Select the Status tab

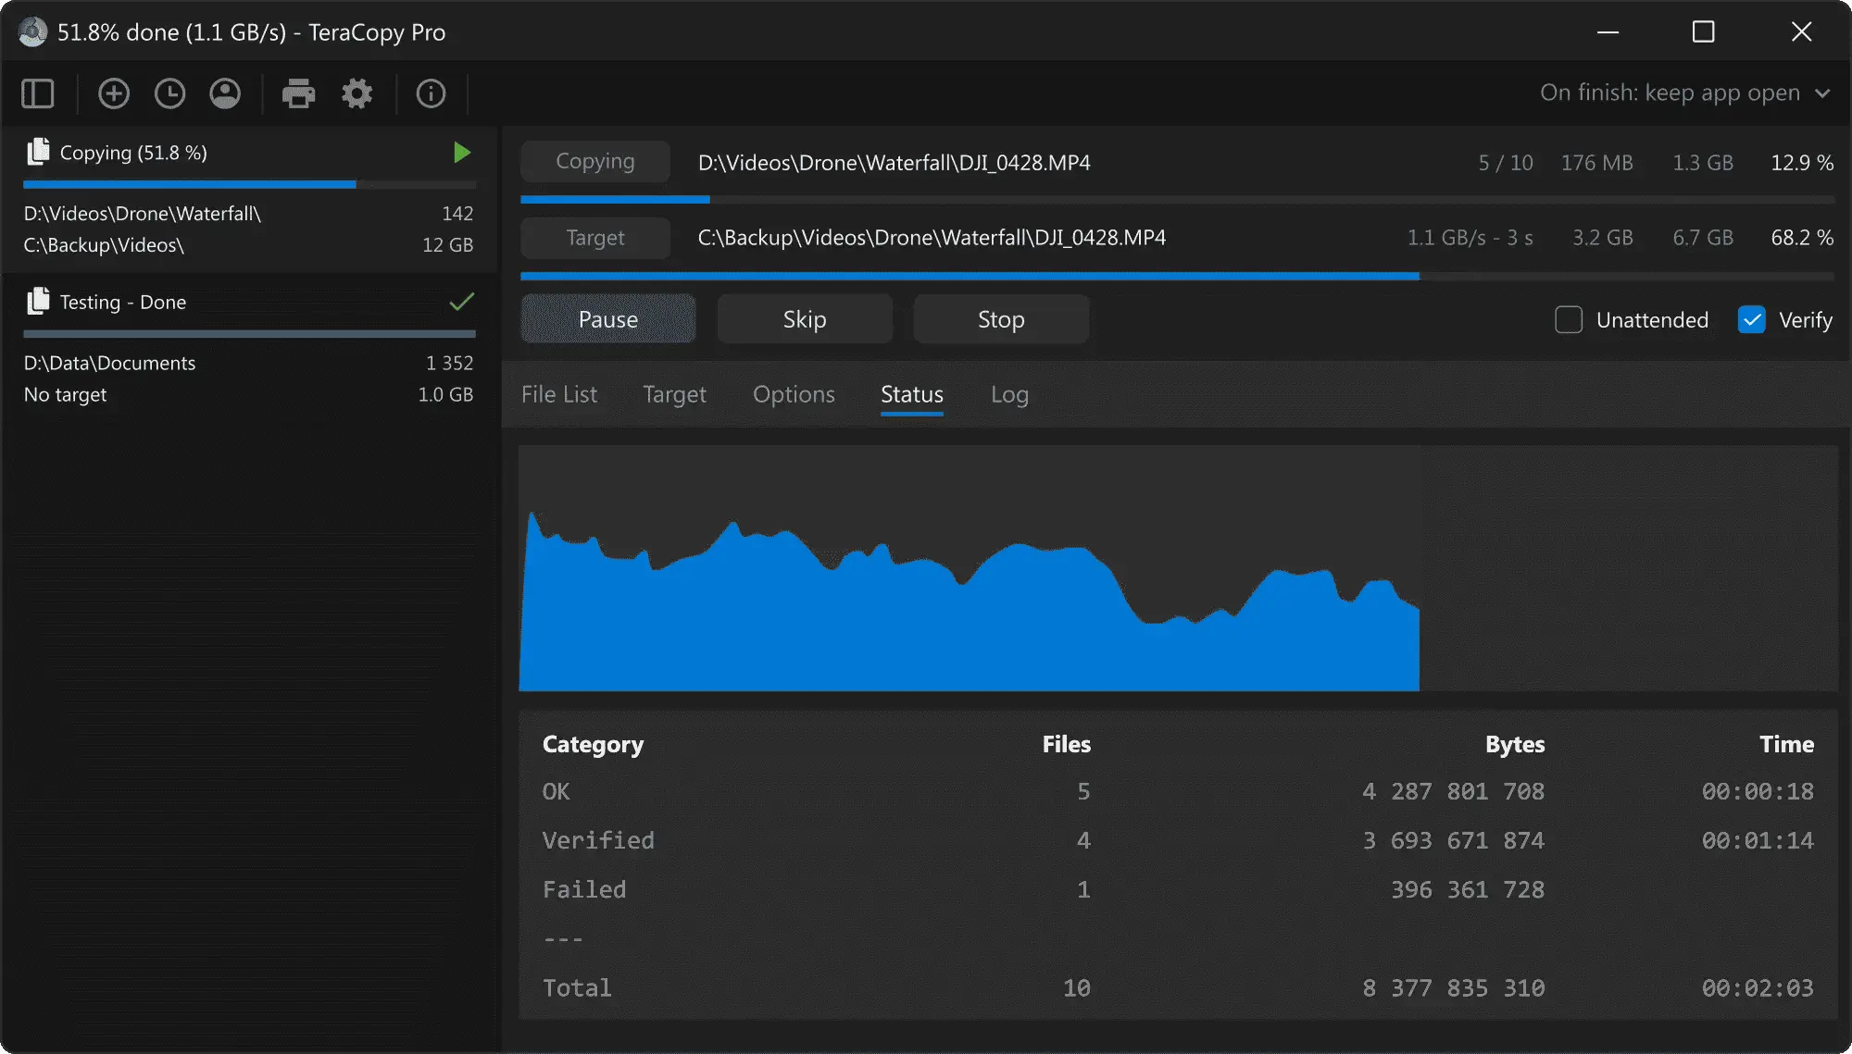tap(912, 394)
